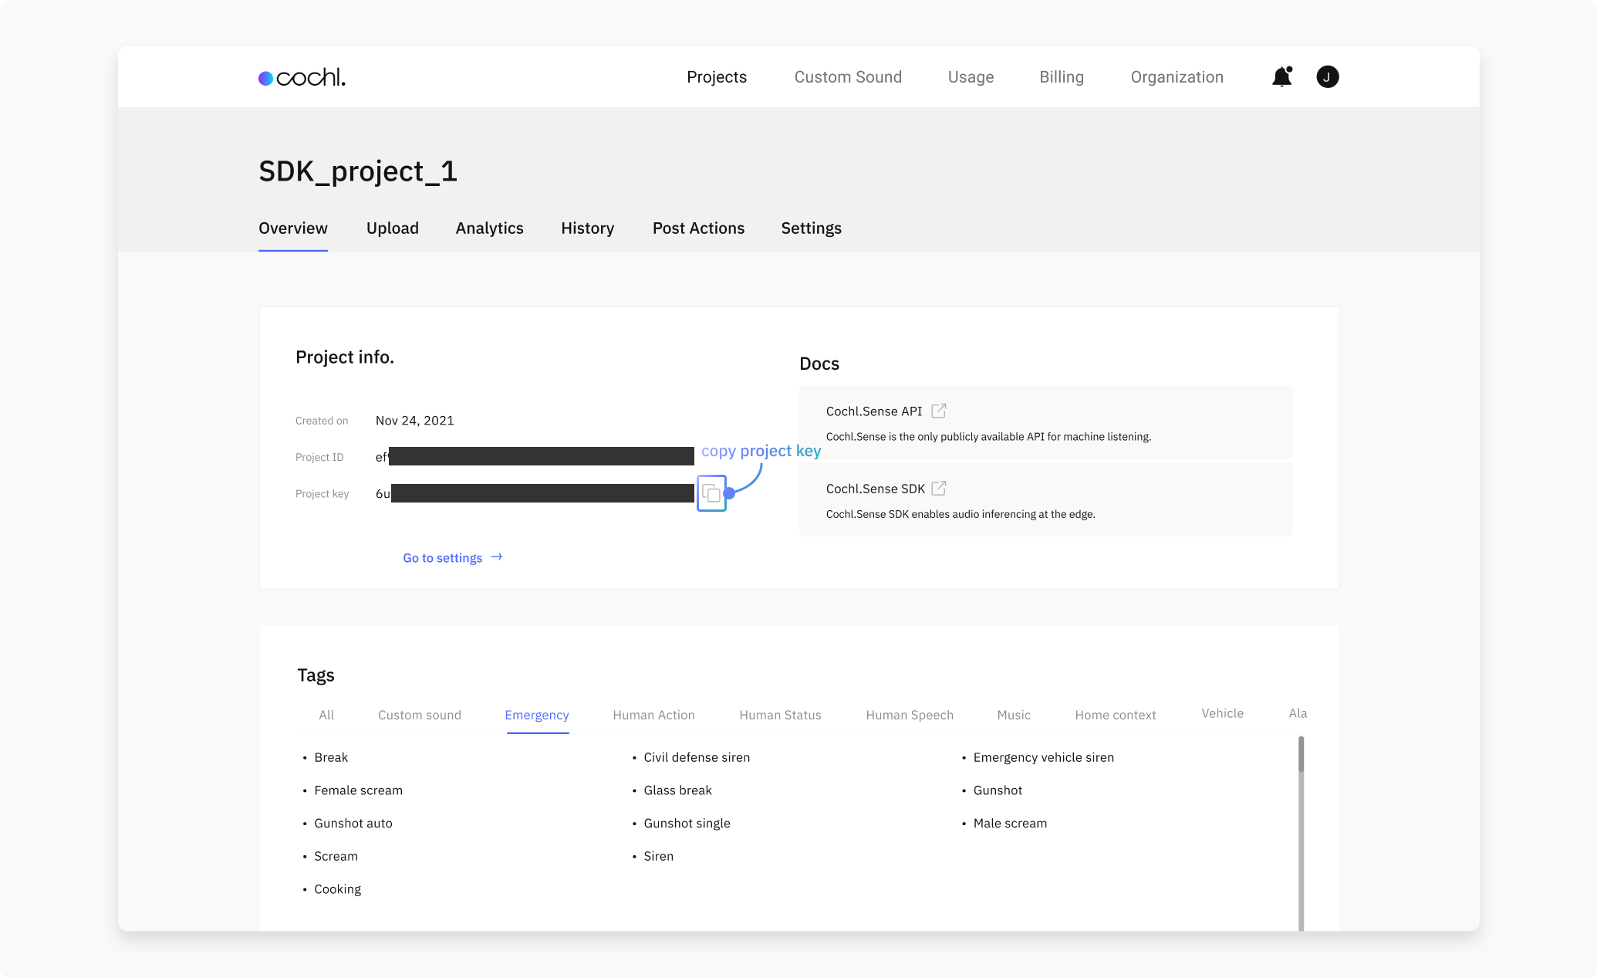This screenshot has height=978, width=1597.
Task: Click the Siren tag
Action: (658, 856)
